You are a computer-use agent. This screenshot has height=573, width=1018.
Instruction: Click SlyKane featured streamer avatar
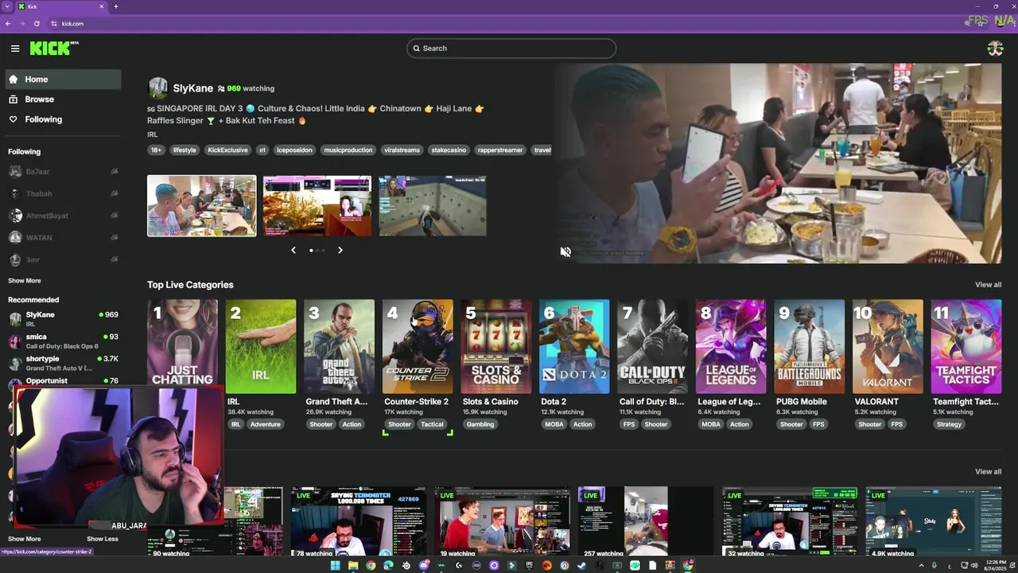click(157, 88)
